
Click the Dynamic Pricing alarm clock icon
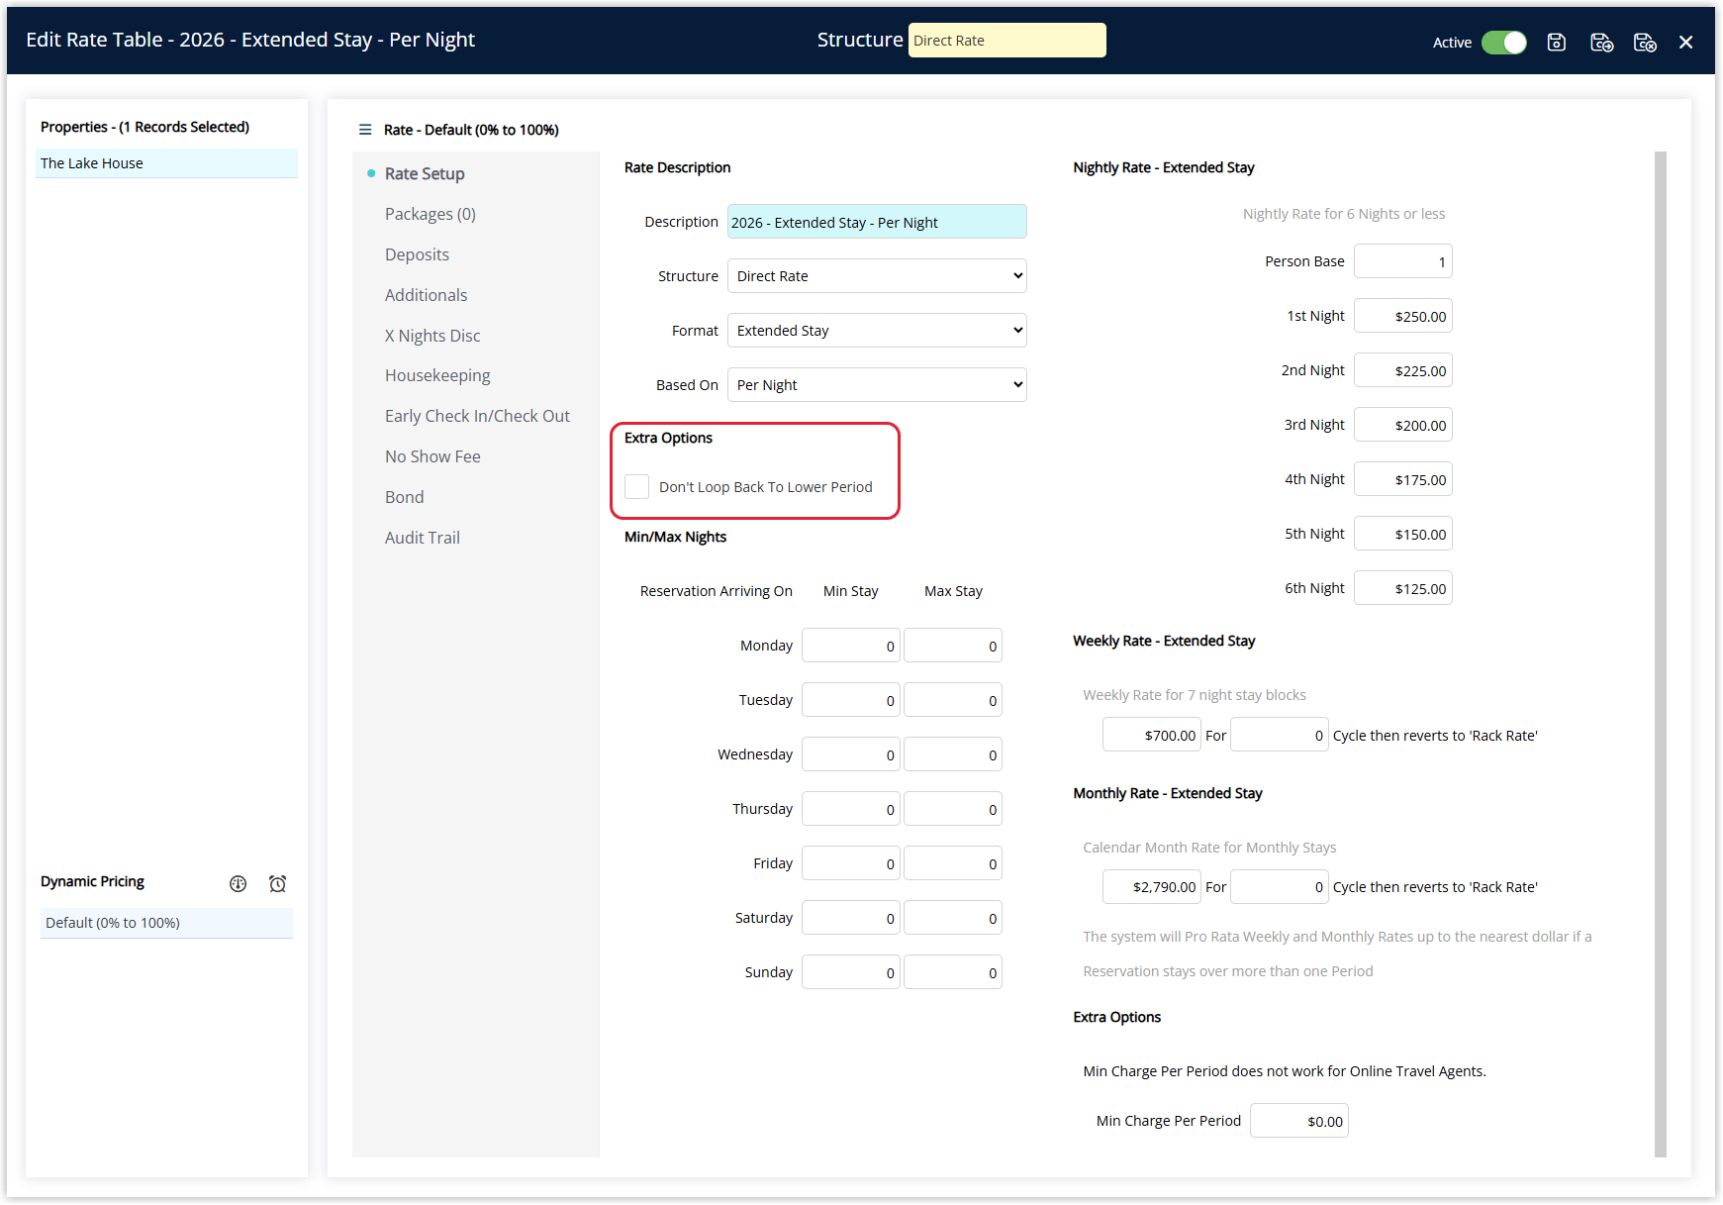(278, 883)
